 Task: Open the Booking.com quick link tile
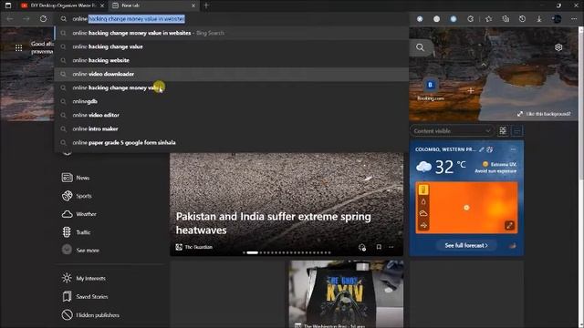click(x=430, y=89)
